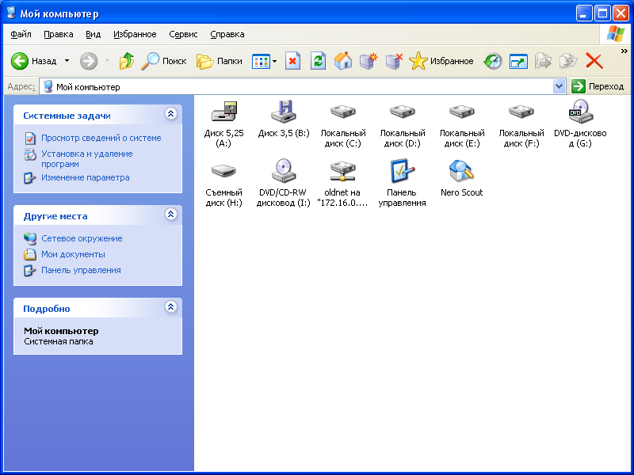
Task: Open the Мои документы link
Action: (x=73, y=254)
